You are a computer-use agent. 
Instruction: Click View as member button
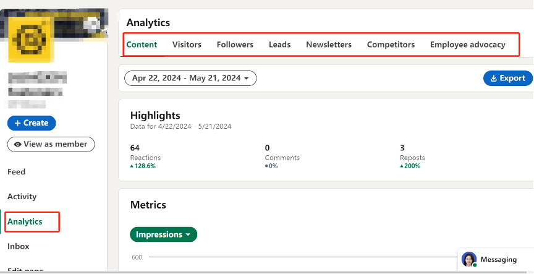tap(51, 144)
